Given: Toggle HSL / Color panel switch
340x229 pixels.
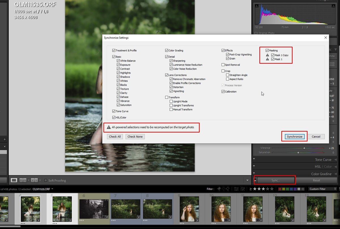Looking at the screenshot, I should point(254,167).
